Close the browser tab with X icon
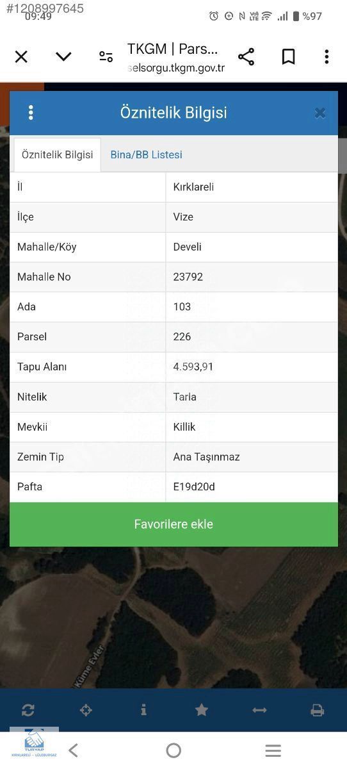 (21, 56)
